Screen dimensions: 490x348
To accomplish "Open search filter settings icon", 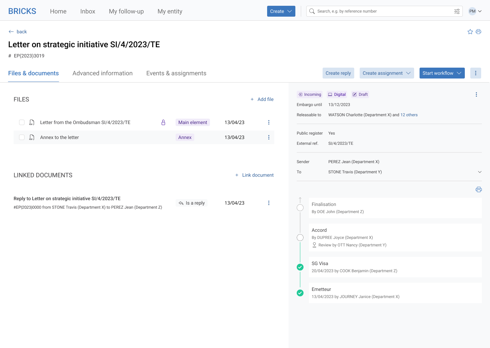I will [457, 11].
